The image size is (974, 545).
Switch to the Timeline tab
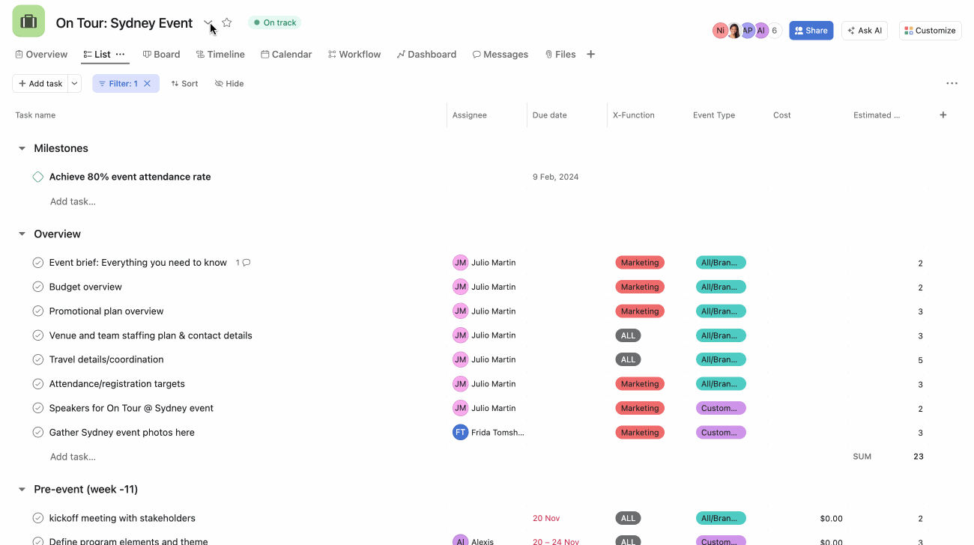pos(220,54)
